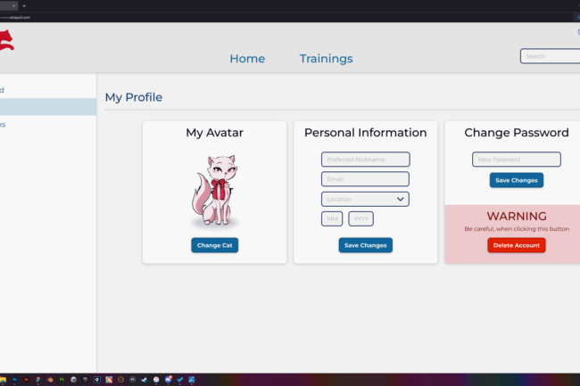Viewport: 580px width, 386px height.
Task: Click the pink cat avatar image
Action: pyautogui.click(x=214, y=189)
